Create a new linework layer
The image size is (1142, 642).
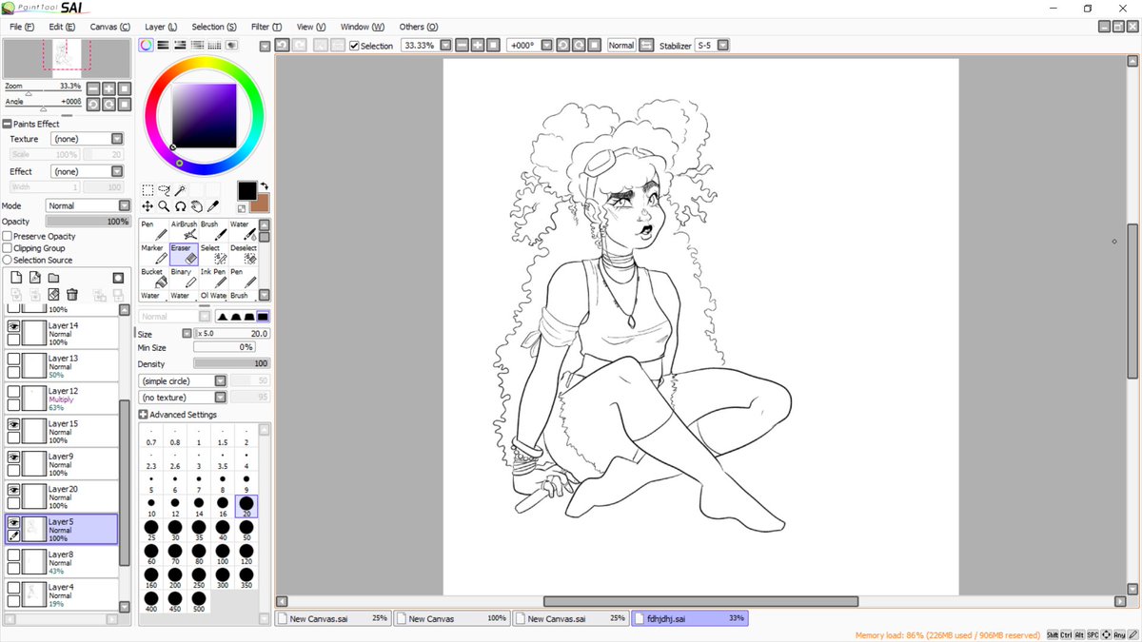35,278
